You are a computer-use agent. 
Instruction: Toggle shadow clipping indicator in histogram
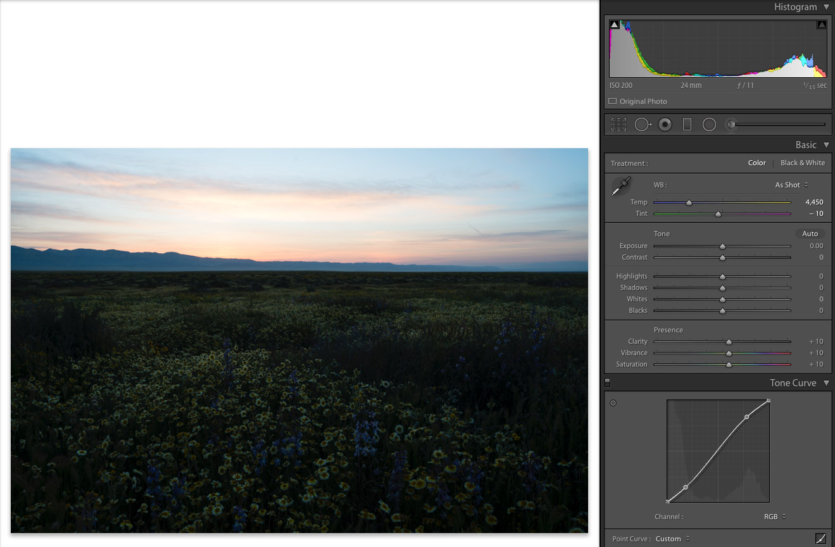pyautogui.click(x=614, y=25)
